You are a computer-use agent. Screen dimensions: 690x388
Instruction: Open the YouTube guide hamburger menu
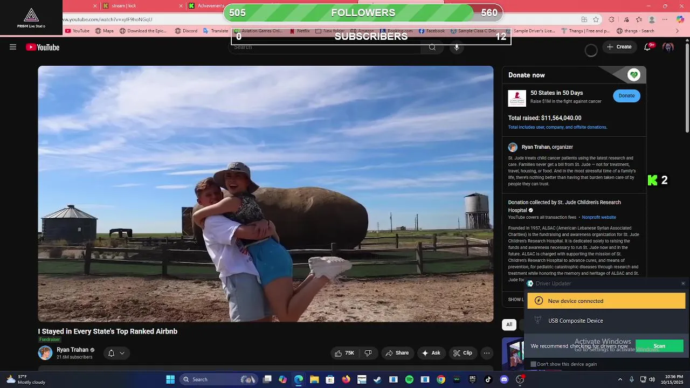[x=13, y=47]
